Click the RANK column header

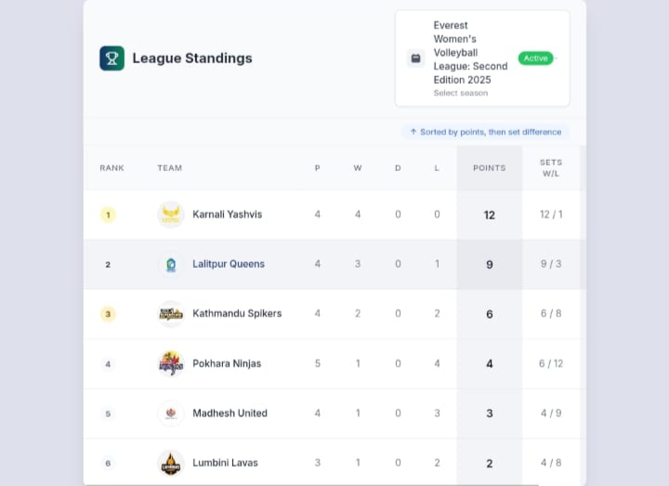(x=111, y=168)
